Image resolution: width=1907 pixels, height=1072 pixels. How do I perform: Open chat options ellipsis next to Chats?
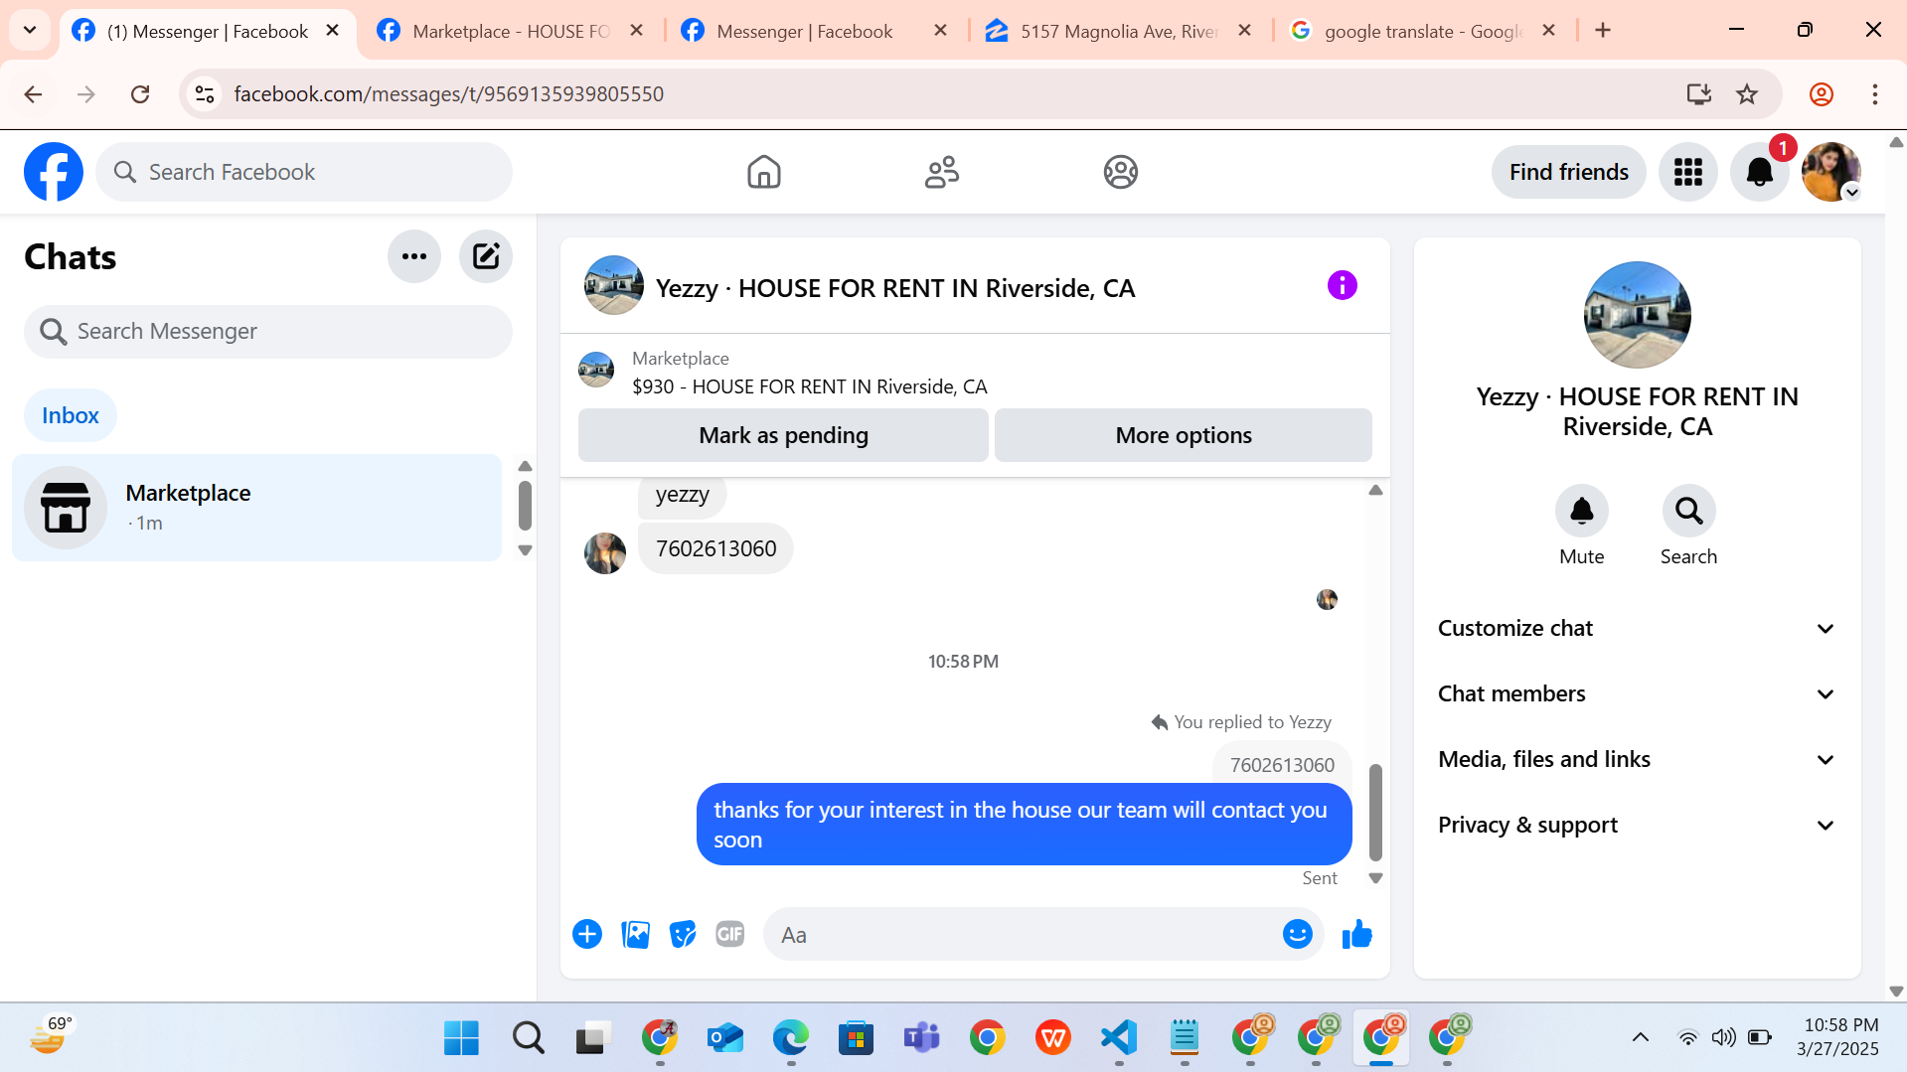coord(414,256)
